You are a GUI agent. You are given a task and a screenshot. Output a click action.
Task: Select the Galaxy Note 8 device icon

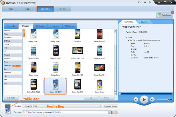pyautogui.click(x=33, y=34)
